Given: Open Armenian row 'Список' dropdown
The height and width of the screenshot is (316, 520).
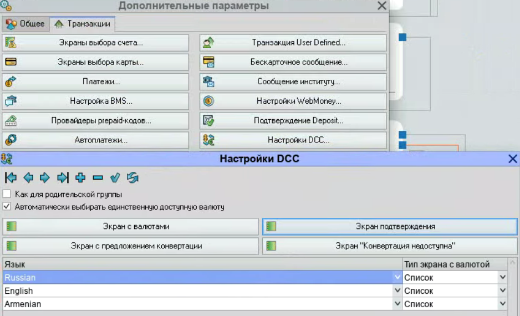Looking at the screenshot, I should tap(503, 304).
